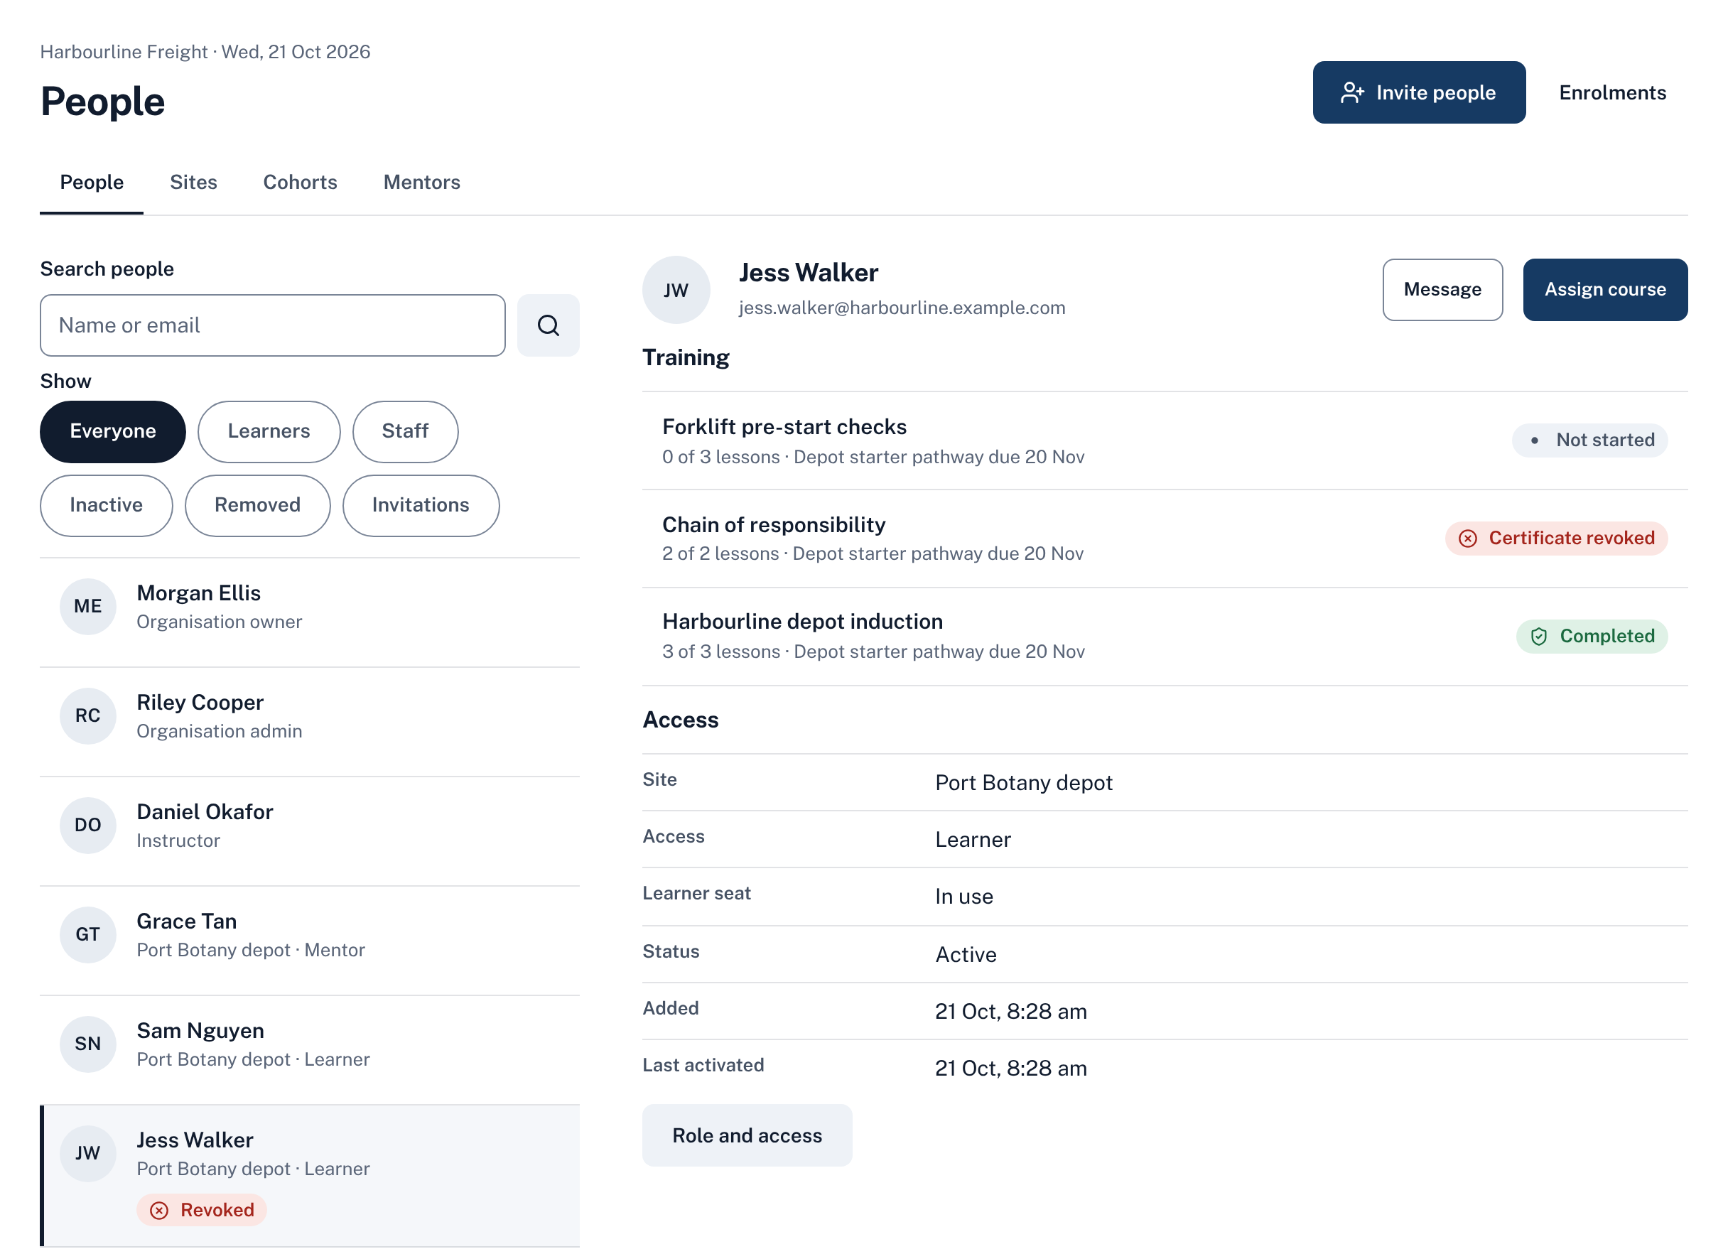The image size is (1728, 1249).
Task: Select Riley Cooper in the list
Action: click(x=309, y=723)
